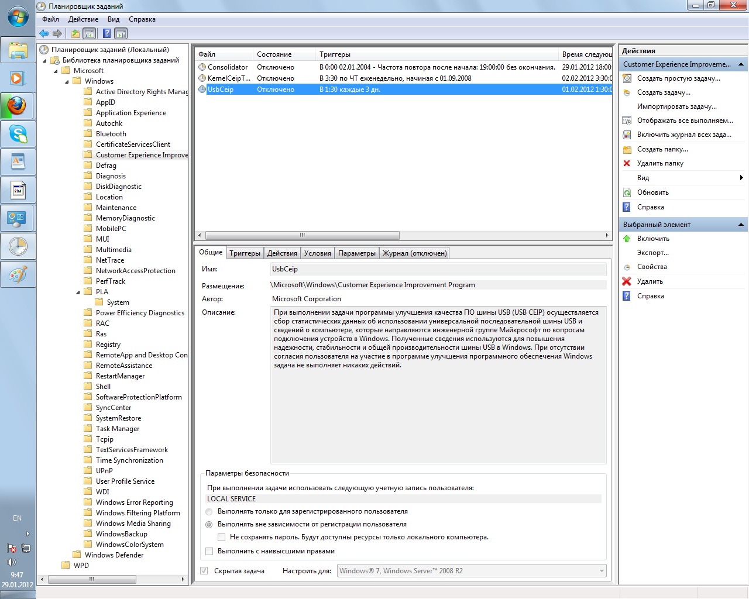
Task: Click 'Экспорт...' for selected task
Action: (652, 253)
